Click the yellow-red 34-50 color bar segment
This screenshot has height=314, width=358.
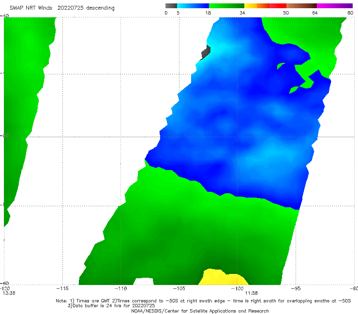click(265, 6)
